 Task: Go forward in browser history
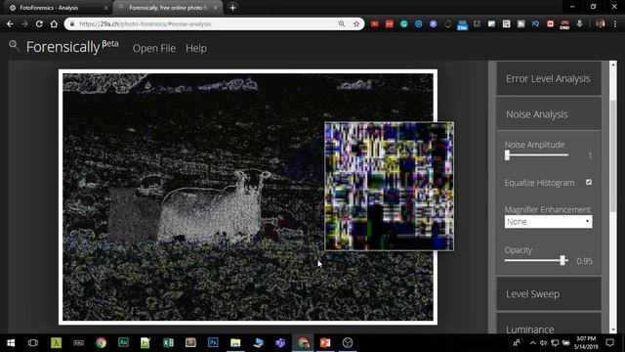(x=24, y=23)
